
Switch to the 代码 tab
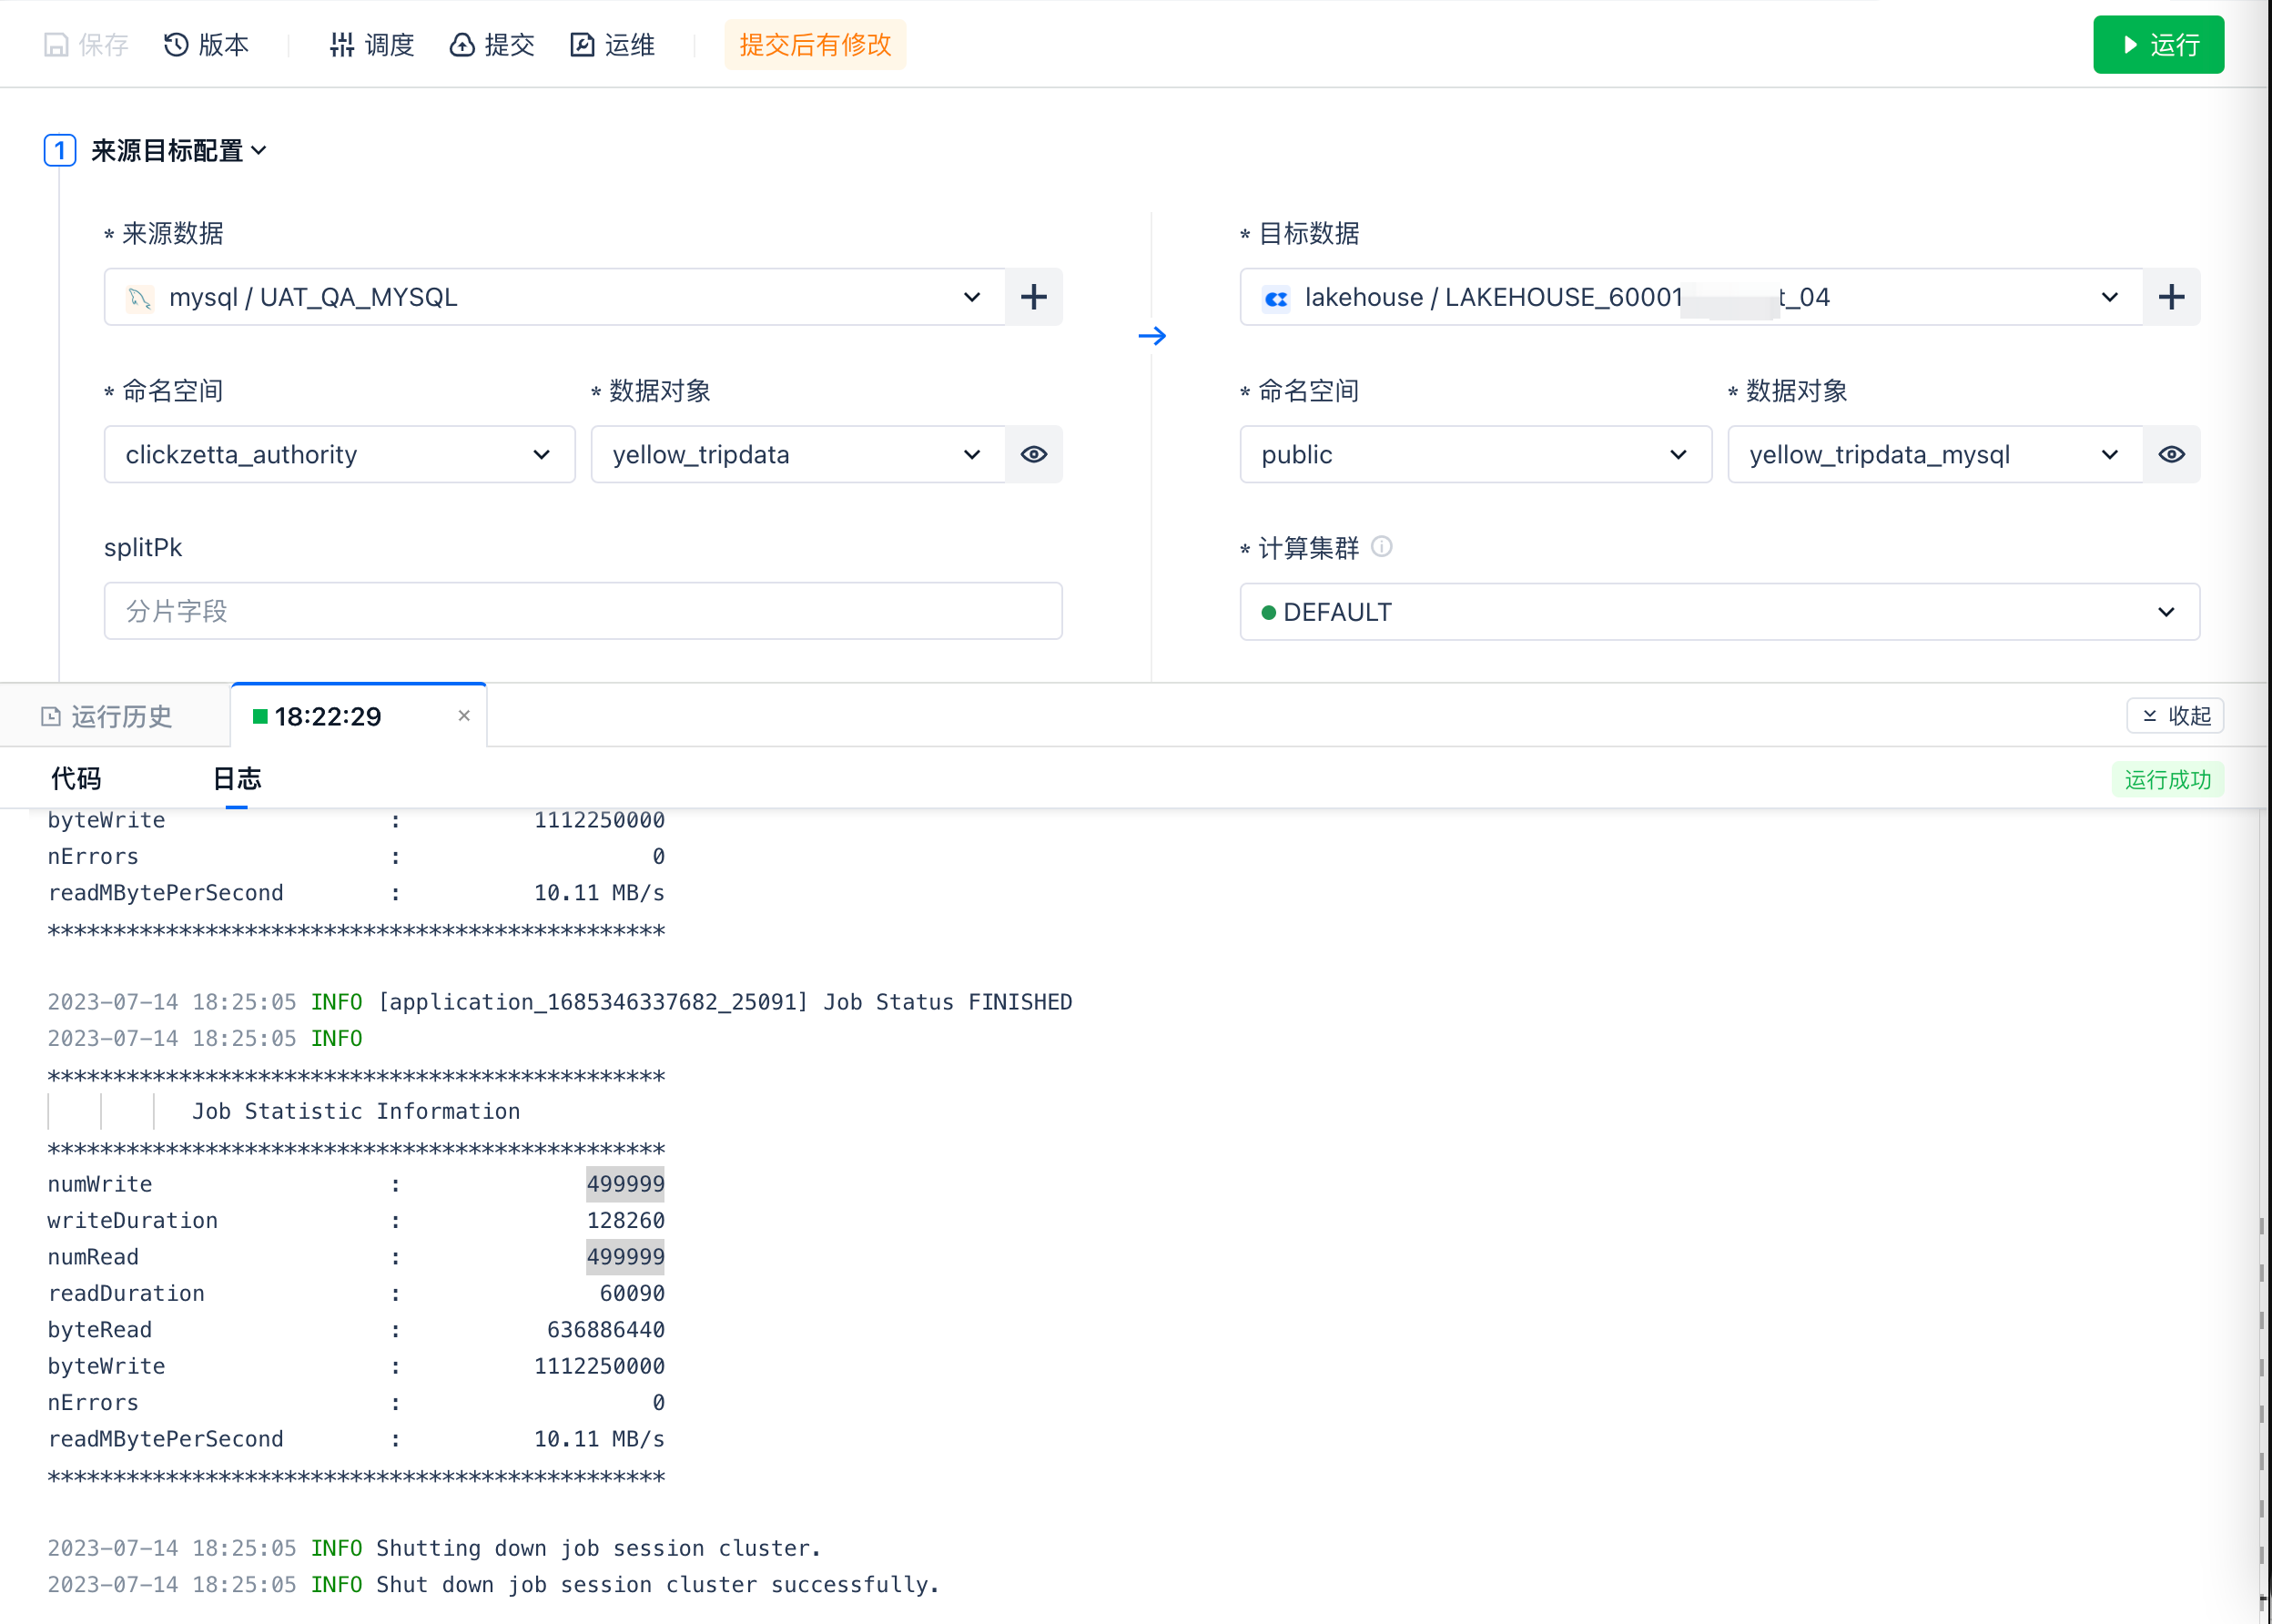76,778
